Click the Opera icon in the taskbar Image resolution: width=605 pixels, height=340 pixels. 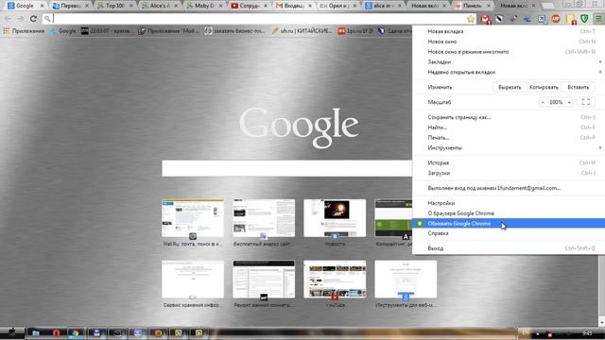point(56,332)
